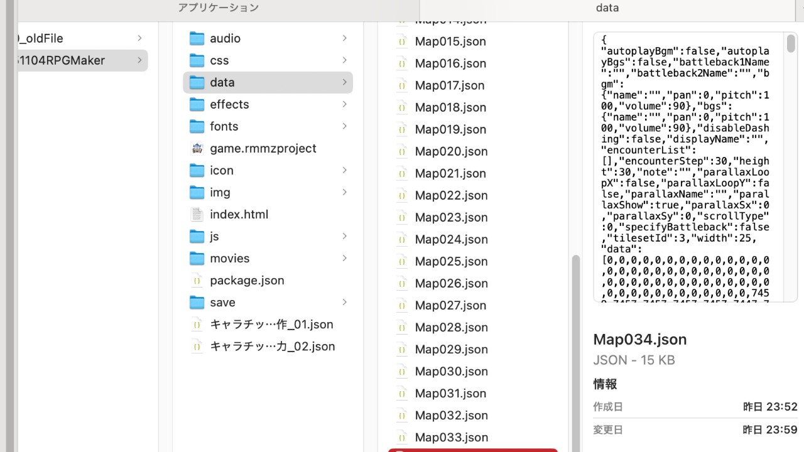The height and width of the screenshot is (452, 804).
Task: Select the audio folder icon
Action: point(197,38)
